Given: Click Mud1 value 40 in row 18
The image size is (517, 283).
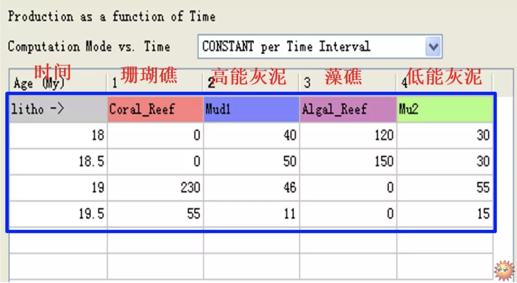Looking at the screenshot, I should click(251, 135).
